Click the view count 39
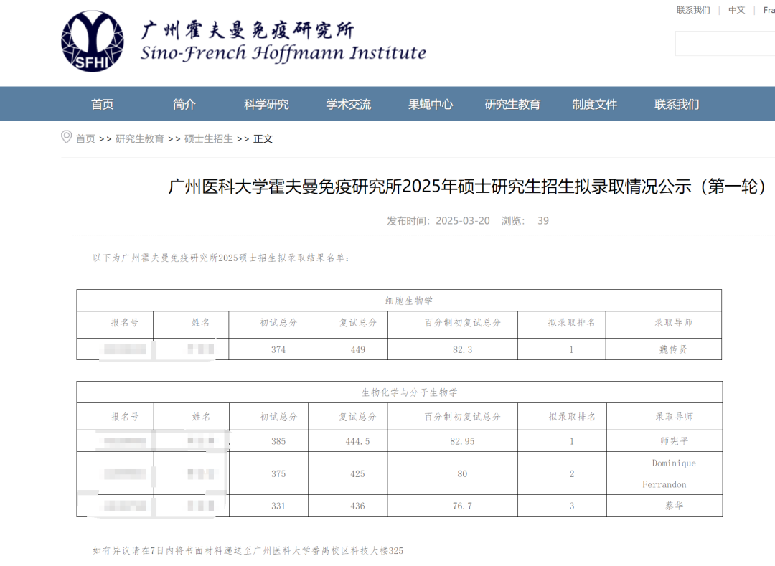Viewport: 775px width, 566px height. 543,221
